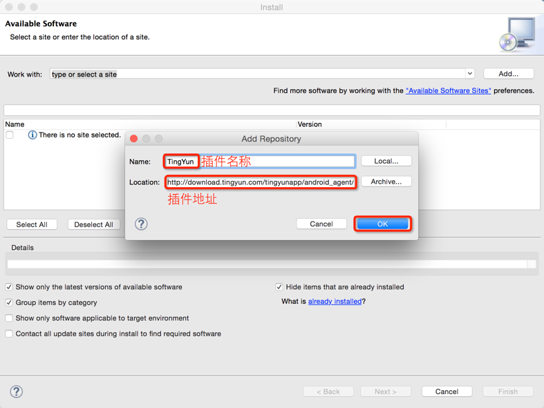The height and width of the screenshot is (408, 544).
Task: Click the info icon beside 'There is no site selected'
Action: (x=32, y=135)
